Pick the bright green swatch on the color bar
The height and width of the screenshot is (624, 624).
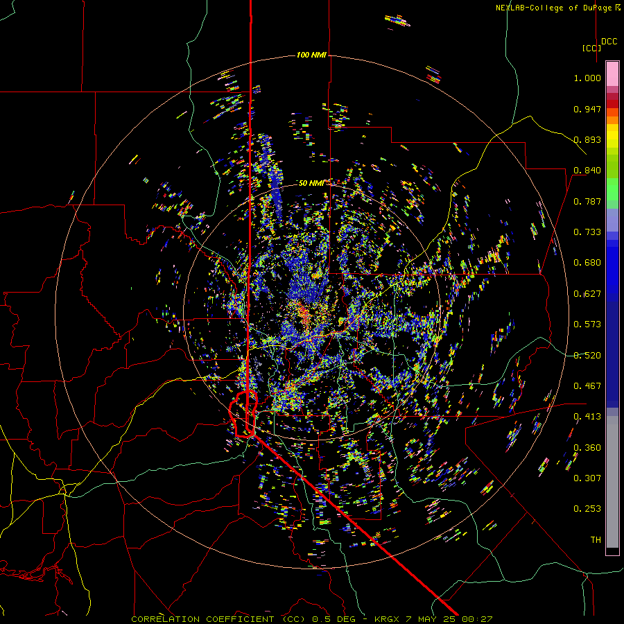pyautogui.click(x=612, y=189)
